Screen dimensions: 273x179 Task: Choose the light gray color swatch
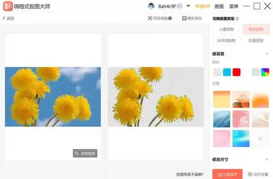pos(255,72)
